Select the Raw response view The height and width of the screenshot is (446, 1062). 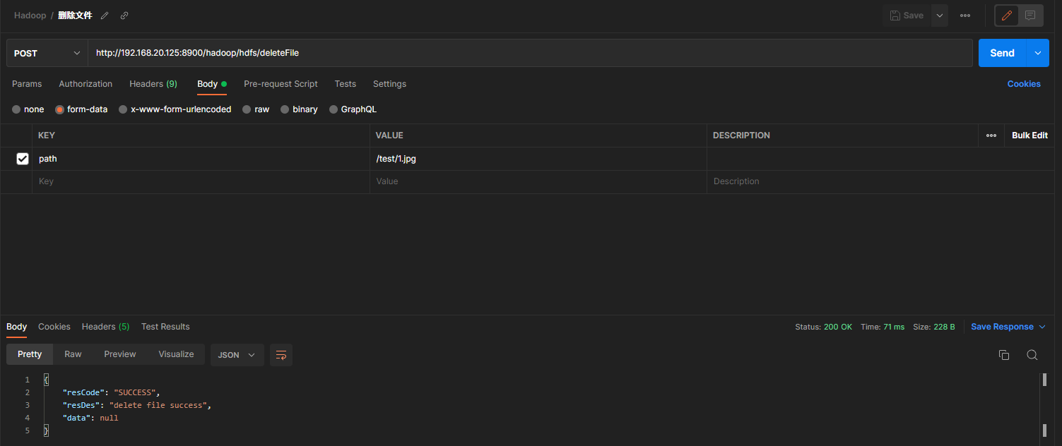[73, 354]
